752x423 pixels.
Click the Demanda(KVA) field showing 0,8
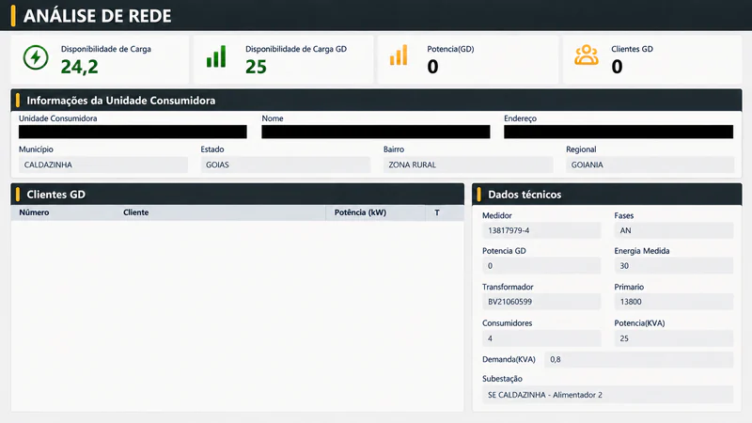point(639,359)
